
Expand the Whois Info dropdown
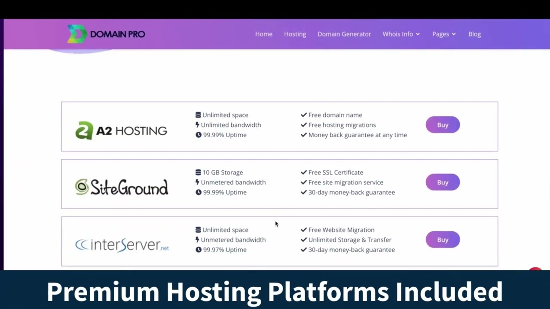[401, 34]
